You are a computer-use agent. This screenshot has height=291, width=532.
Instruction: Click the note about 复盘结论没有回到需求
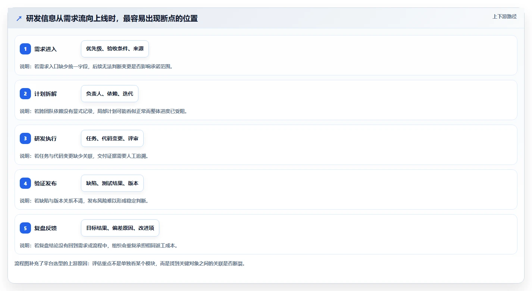(100, 245)
